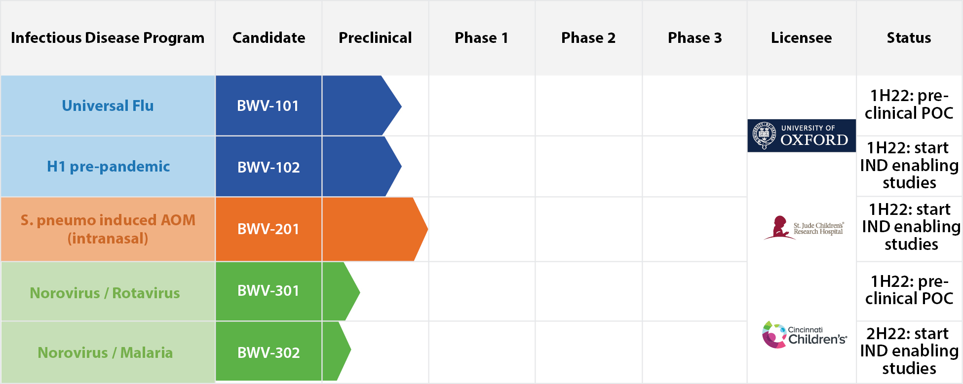This screenshot has width=963, height=384.
Task: Click the BWV-301 candidate cell
Action: pyautogui.click(x=269, y=291)
